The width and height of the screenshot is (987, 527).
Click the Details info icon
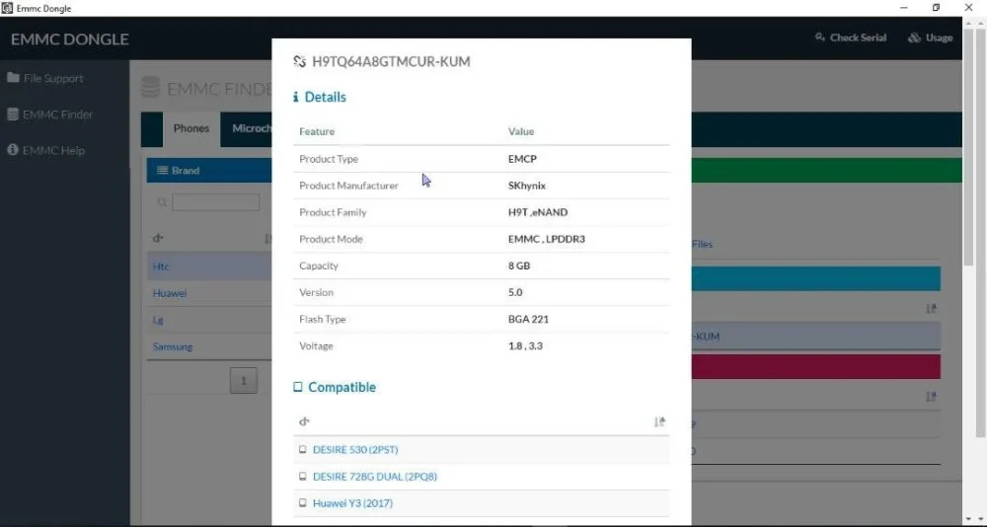point(296,97)
